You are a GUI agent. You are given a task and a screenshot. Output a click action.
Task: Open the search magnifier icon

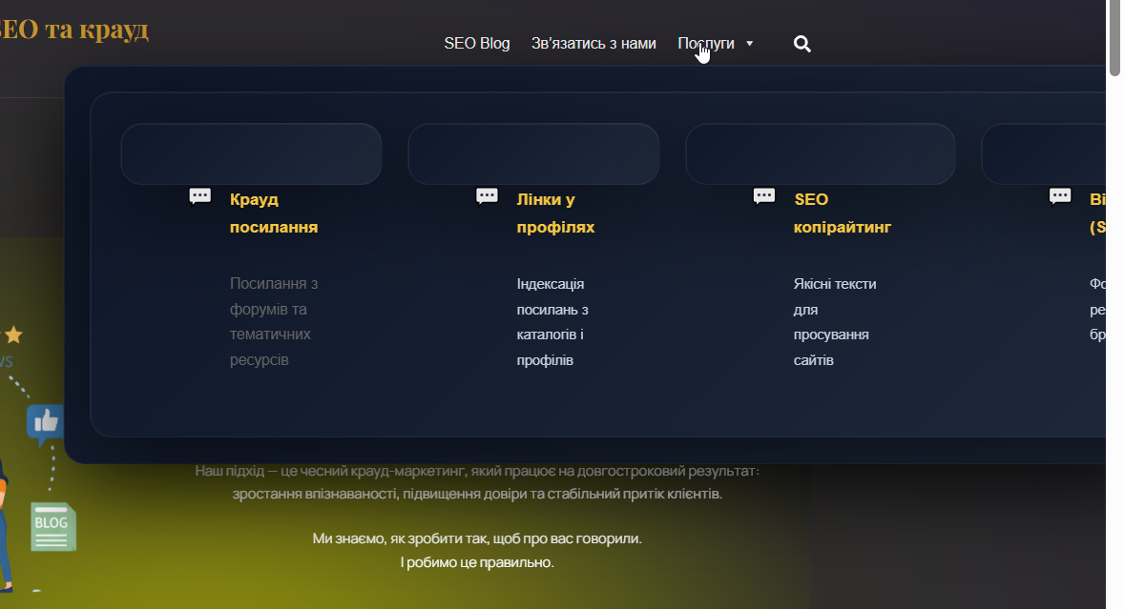click(802, 44)
